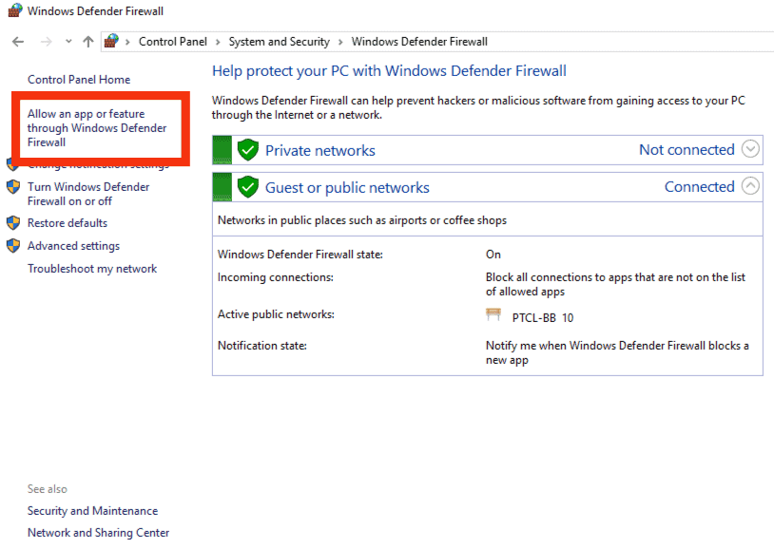Open Network and Sharing Center link

coord(98,533)
